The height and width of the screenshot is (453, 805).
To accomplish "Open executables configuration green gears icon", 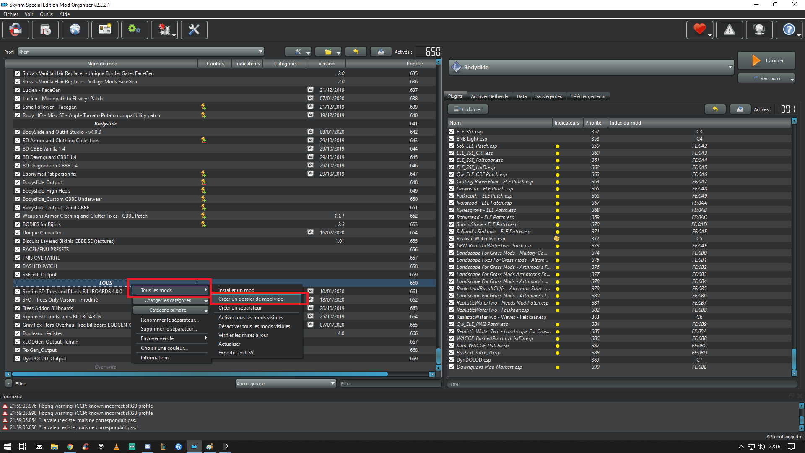I will pos(134,30).
